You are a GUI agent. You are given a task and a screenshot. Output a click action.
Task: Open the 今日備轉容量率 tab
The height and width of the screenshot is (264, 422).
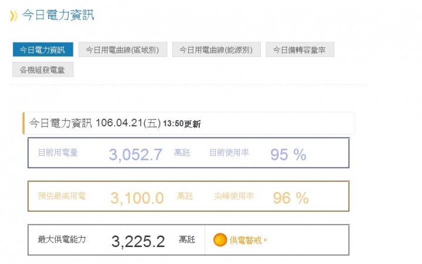point(300,50)
